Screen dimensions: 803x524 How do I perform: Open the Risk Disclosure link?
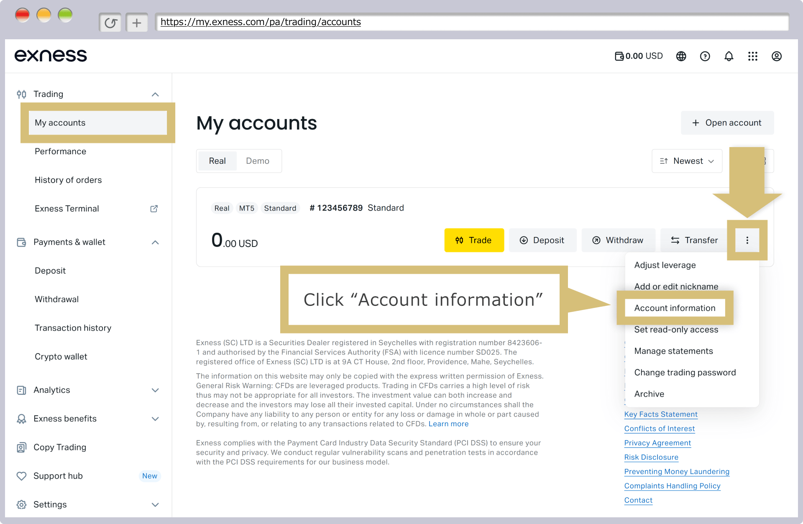tap(651, 457)
